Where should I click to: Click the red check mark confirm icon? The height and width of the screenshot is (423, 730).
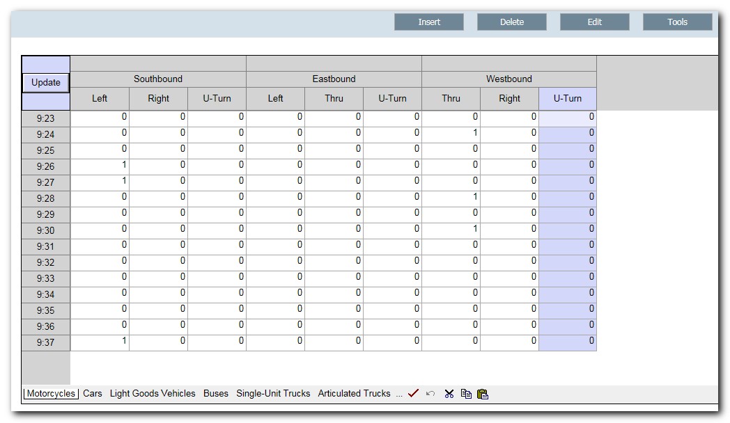click(x=412, y=393)
